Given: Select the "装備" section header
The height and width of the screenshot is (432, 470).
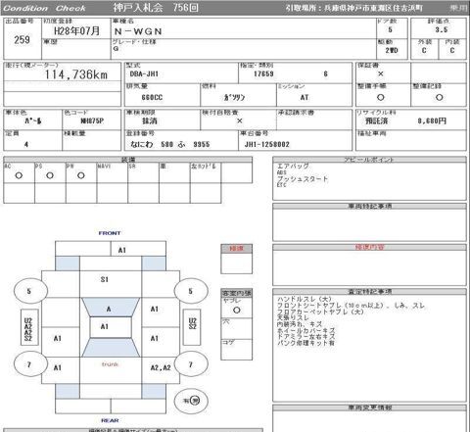Looking at the screenshot, I should coord(128,160).
